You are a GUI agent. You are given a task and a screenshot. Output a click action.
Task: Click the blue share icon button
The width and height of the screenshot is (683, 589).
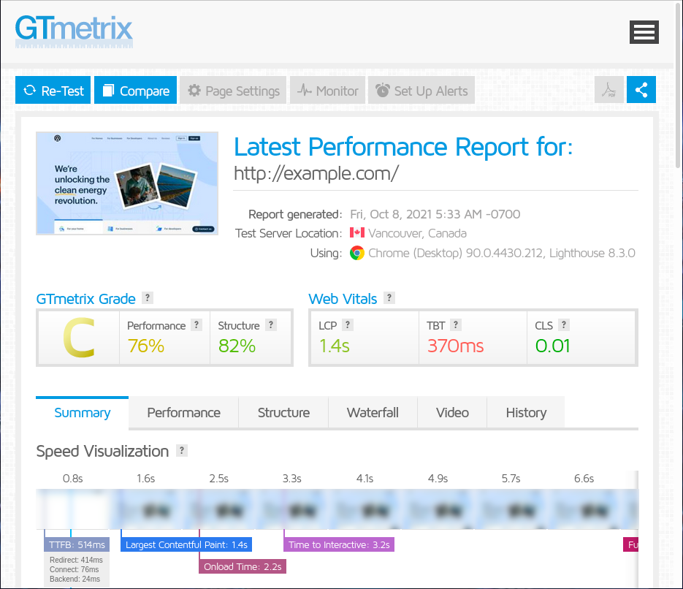[641, 90]
